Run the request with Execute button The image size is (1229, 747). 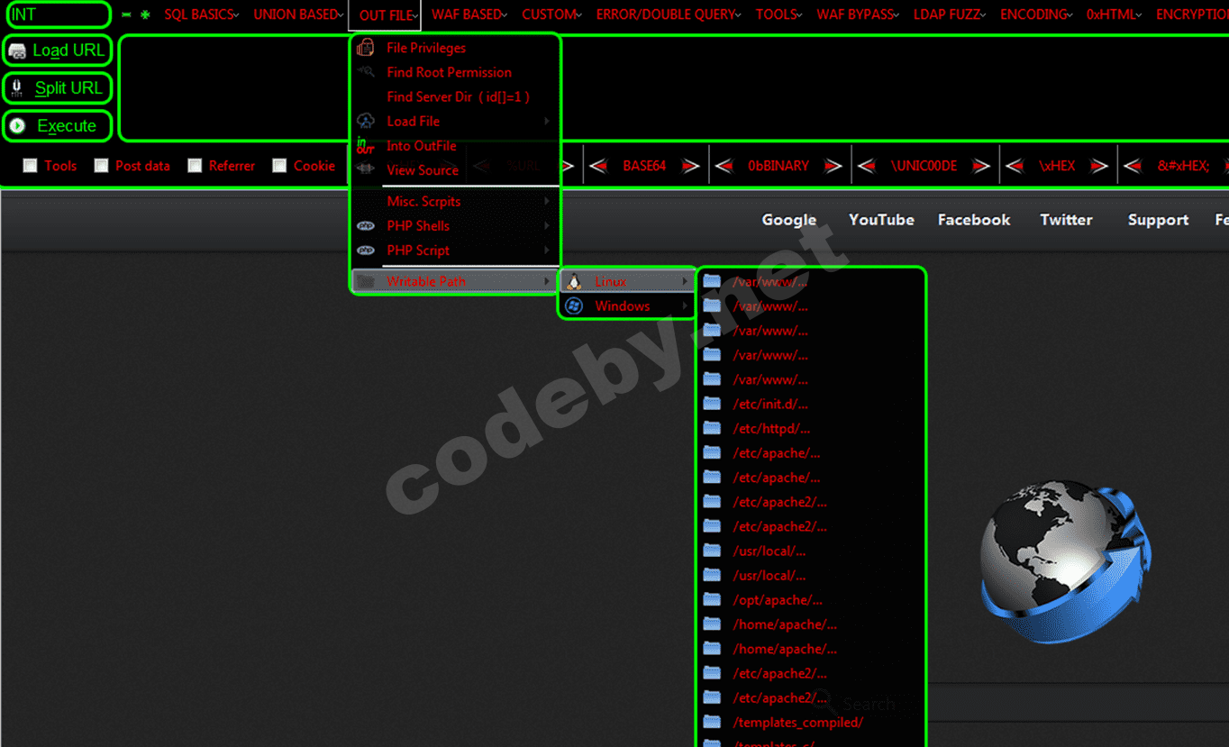pyautogui.click(x=58, y=126)
